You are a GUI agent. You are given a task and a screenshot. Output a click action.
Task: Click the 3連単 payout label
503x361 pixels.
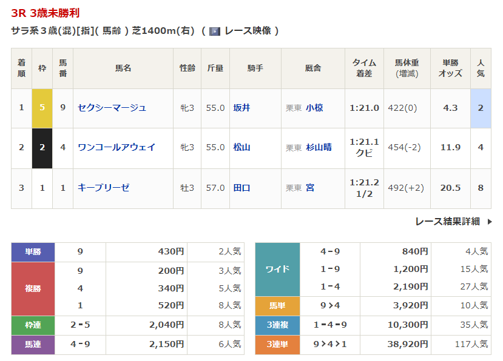click(277, 344)
